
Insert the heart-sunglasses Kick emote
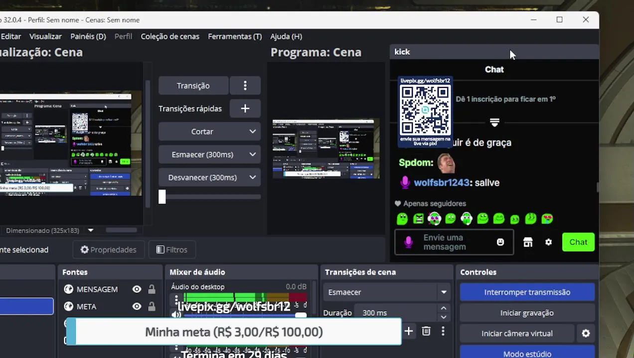547,218
